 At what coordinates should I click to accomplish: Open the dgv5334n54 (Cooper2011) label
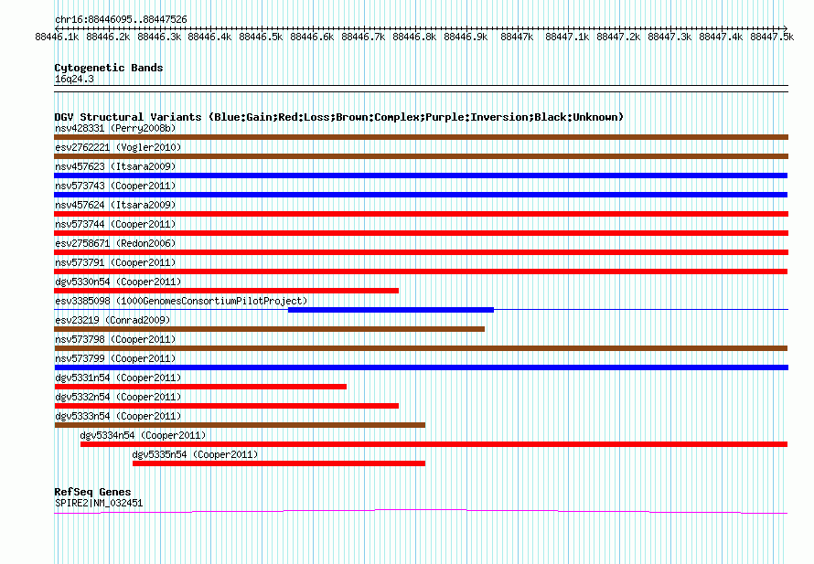pos(143,435)
